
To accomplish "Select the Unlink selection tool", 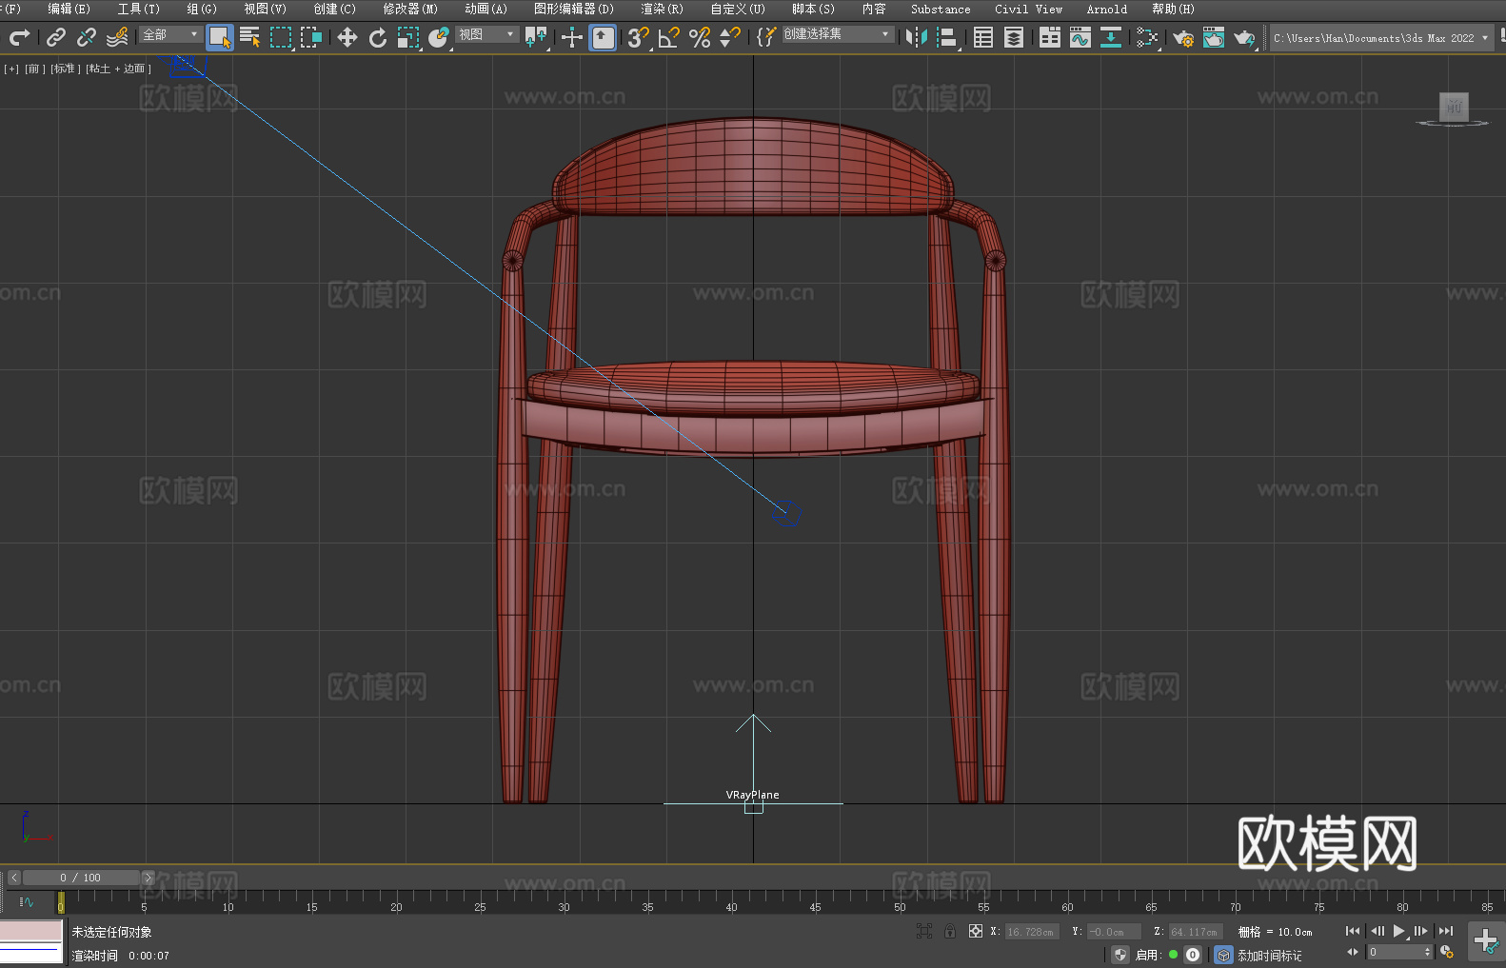I will tap(87, 37).
